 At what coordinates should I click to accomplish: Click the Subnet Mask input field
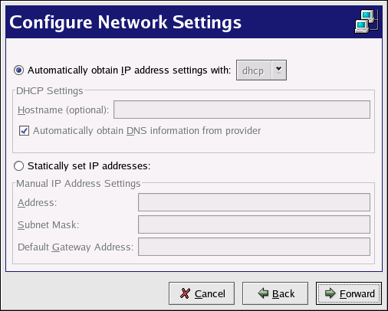254,224
